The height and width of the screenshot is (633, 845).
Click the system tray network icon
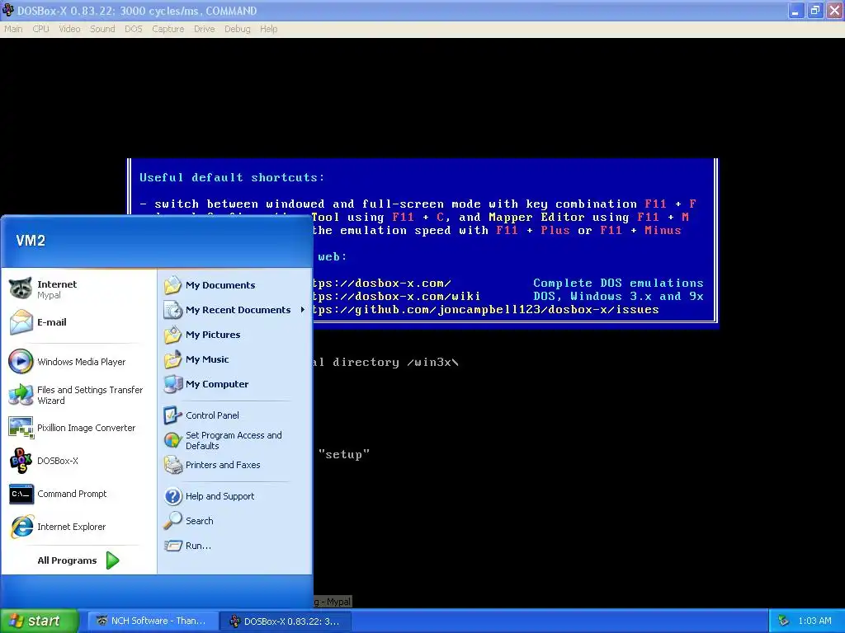point(784,621)
